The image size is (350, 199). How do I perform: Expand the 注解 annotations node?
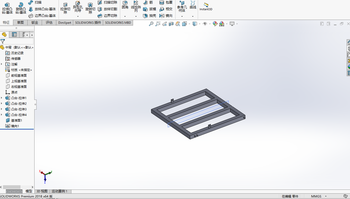[x=2, y=64]
